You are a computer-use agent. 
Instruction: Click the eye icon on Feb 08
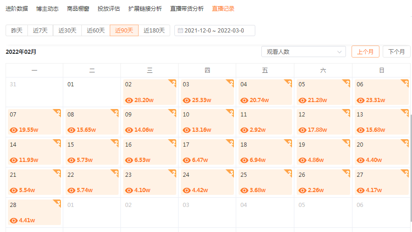71,130
